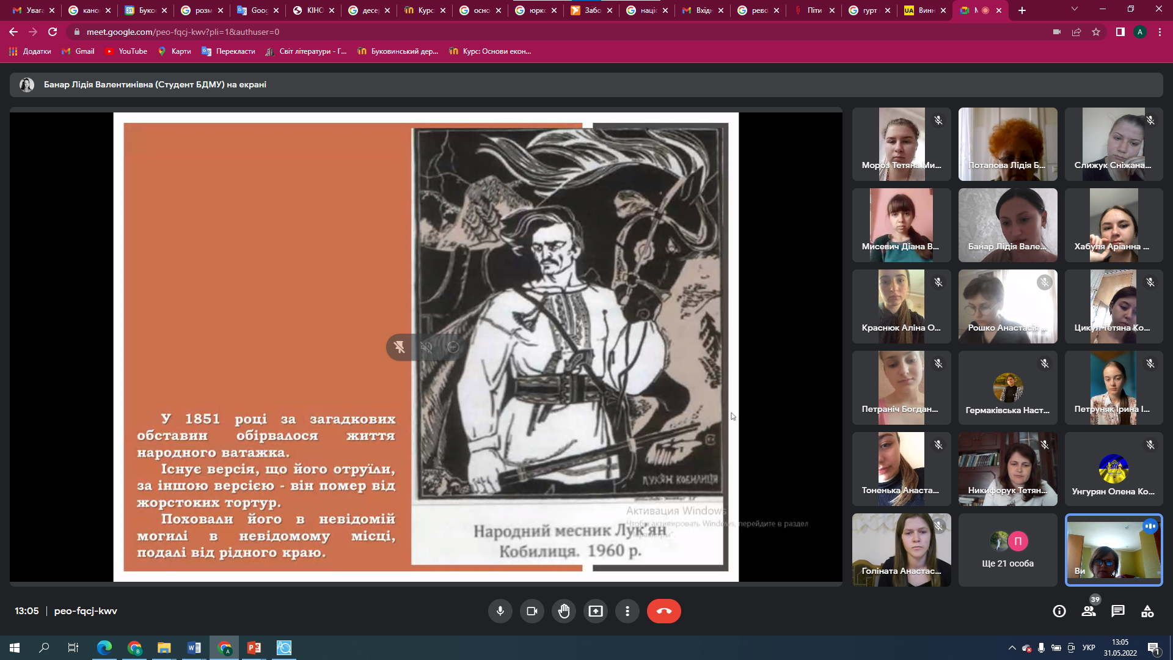This screenshot has height=660, width=1173.
Task: Select Слижук Сніжана participant tile
Action: pos(1113,144)
